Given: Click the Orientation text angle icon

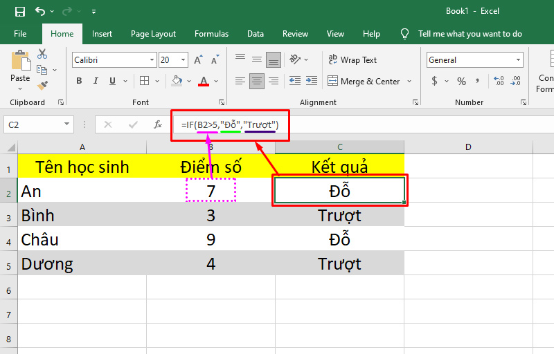Looking at the screenshot, I should coord(295,59).
